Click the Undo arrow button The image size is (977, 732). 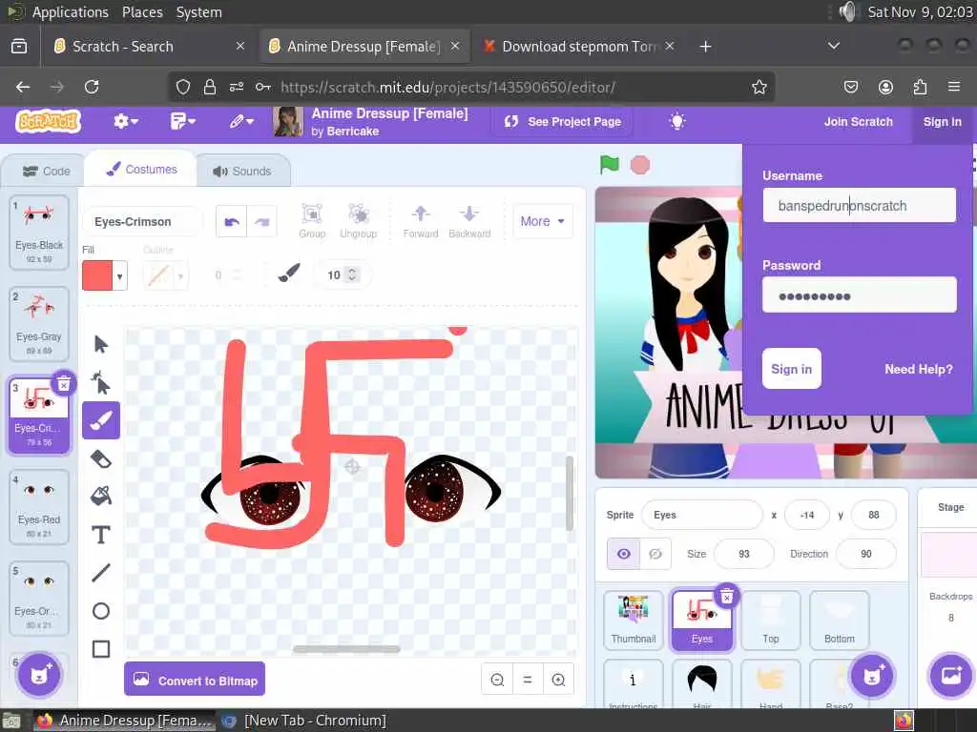tap(232, 221)
